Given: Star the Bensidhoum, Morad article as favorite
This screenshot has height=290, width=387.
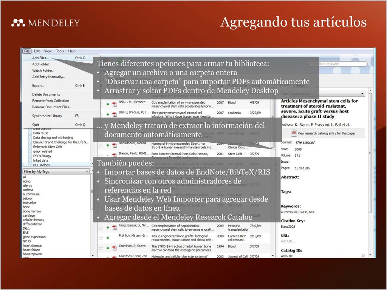Looking at the screenshot, I should (101, 145).
